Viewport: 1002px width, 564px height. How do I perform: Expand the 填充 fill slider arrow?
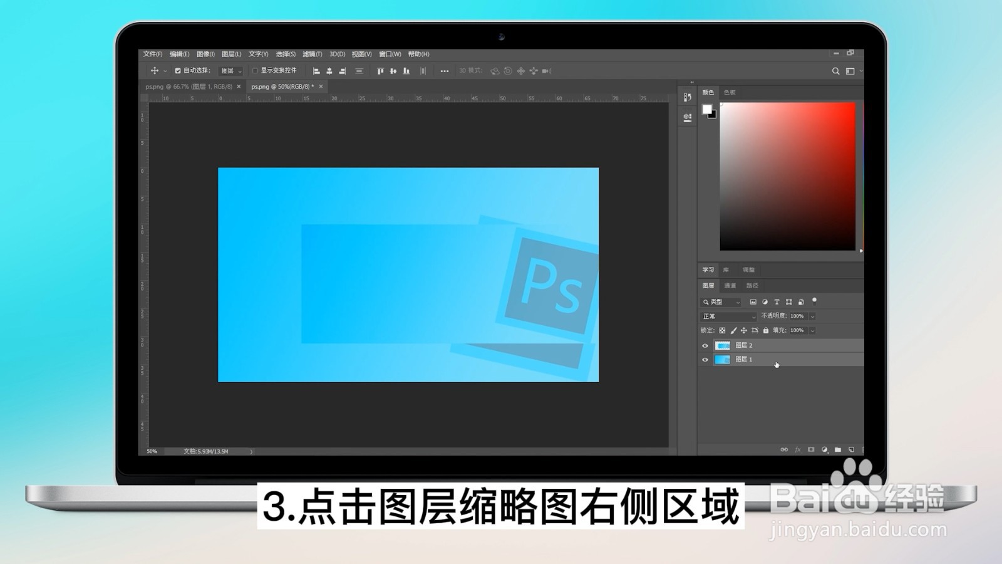[812, 330]
